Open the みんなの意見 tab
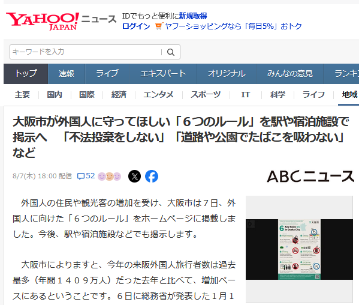The height and width of the screenshot is (305, 359). tap(290, 74)
